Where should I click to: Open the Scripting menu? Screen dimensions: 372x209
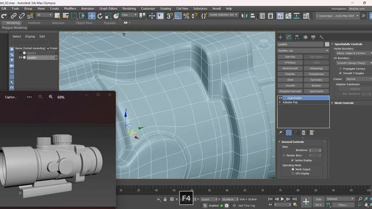pyautogui.click(x=166, y=9)
